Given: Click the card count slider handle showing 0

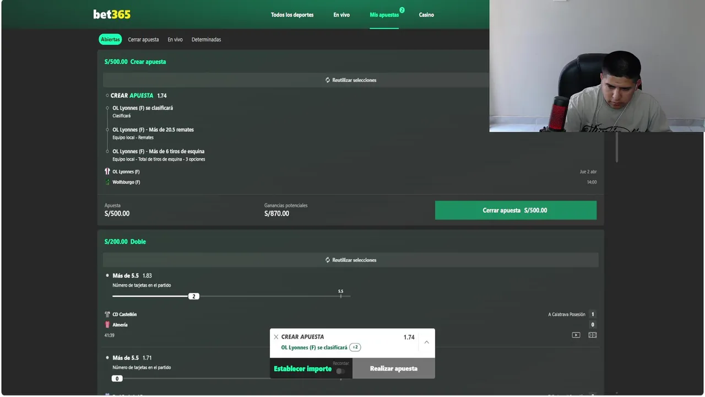Looking at the screenshot, I should (x=117, y=378).
